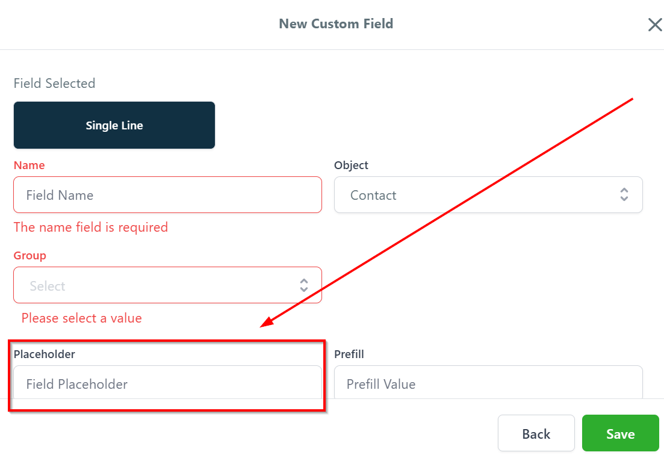664x464 pixels.
Task: Save the new custom field
Action: point(620,433)
